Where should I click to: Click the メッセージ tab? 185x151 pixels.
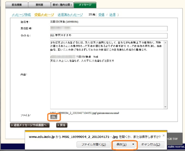[85, 5]
